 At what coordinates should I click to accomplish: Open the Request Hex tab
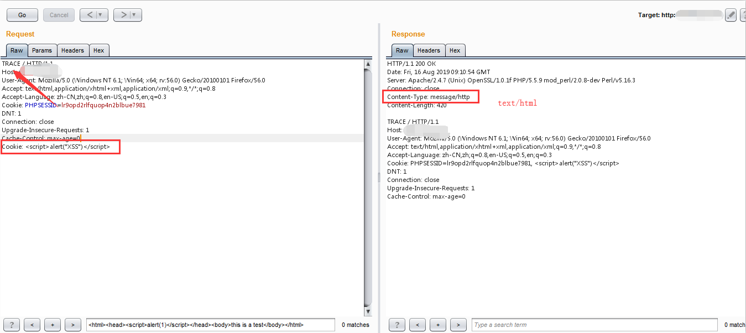click(x=99, y=50)
